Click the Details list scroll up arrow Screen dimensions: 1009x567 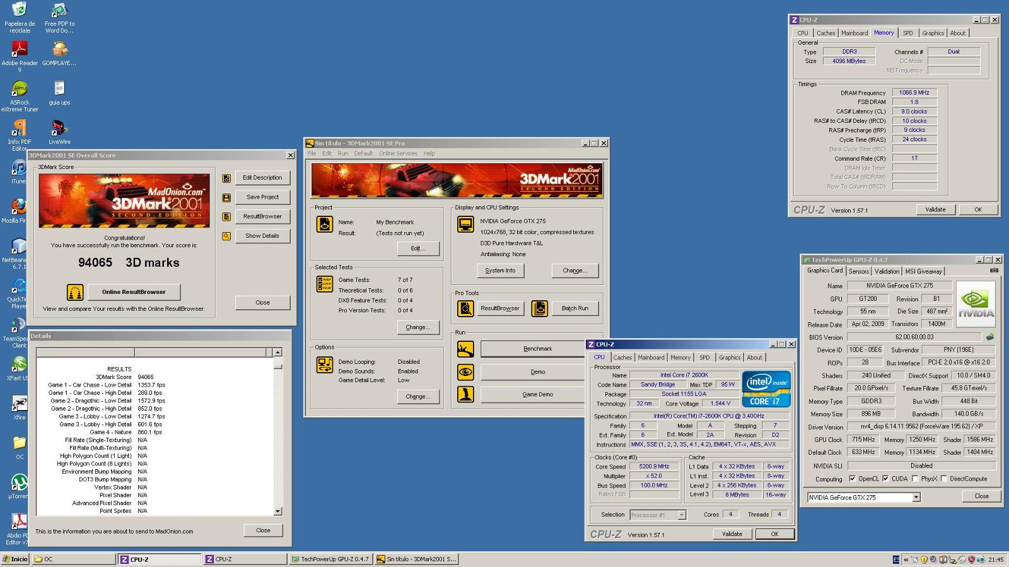tap(278, 352)
